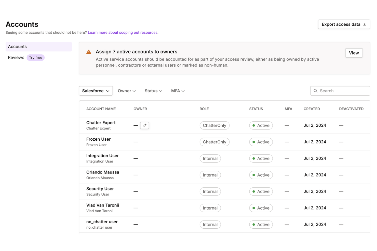Select the Accounts section in the sidebar
The width and height of the screenshot is (377, 251).
[17, 47]
